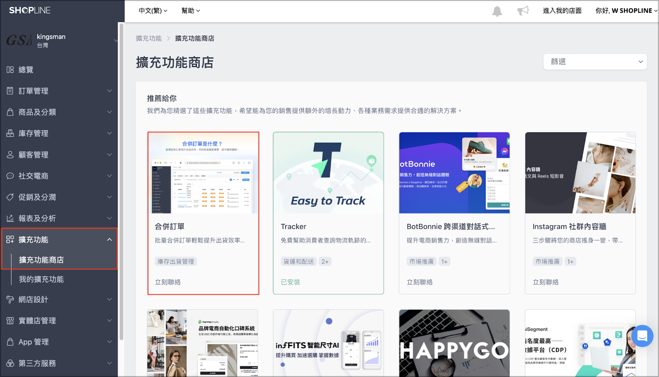
Task: Open the 實體店管理 sidebar menu
Action: (x=59, y=321)
